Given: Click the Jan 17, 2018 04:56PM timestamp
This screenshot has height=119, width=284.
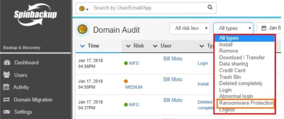Looking at the screenshot, I should (x=90, y=63).
